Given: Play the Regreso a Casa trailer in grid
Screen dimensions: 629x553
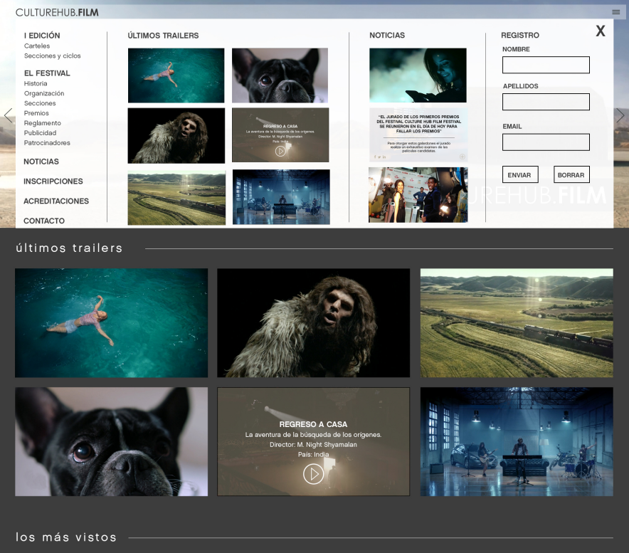Looking at the screenshot, I should [313, 473].
